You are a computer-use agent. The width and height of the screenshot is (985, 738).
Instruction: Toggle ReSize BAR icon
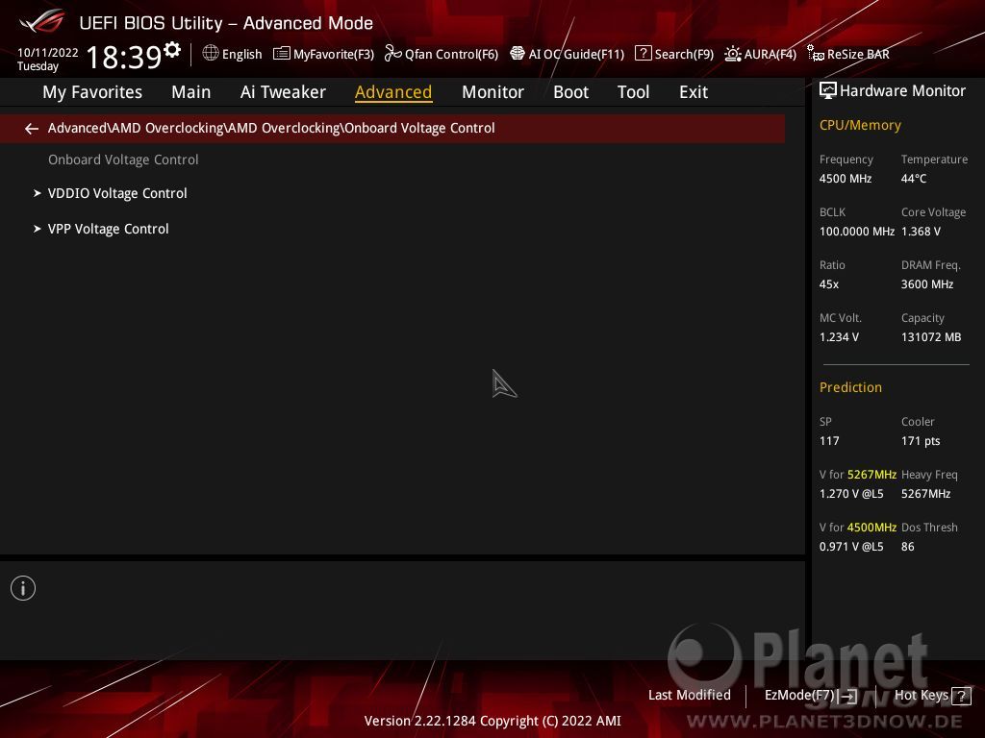[x=816, y=54]
